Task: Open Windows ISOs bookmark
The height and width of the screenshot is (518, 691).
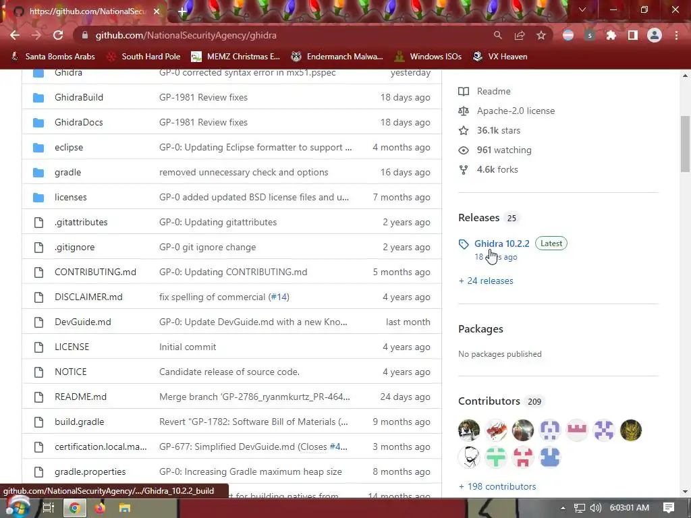Action: [428, 57]
